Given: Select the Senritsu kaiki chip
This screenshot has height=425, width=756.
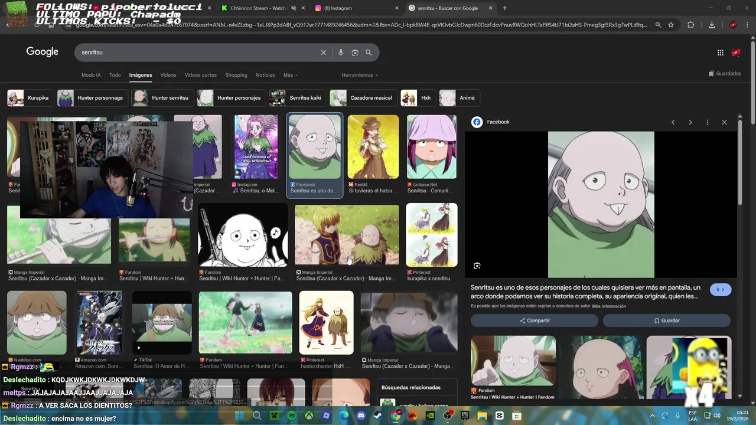Looking at the screenshot, I should coord(296,98).
